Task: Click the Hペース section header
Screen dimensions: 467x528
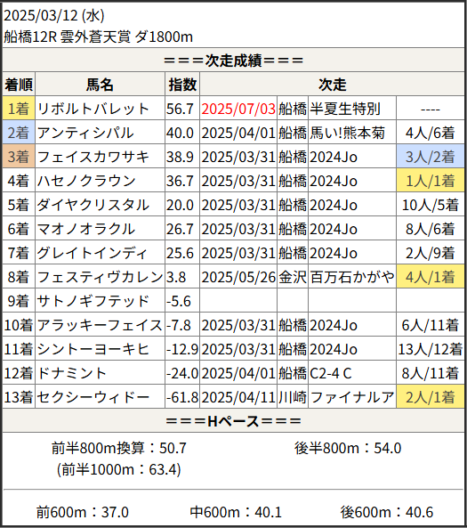Action: [233, 421]
